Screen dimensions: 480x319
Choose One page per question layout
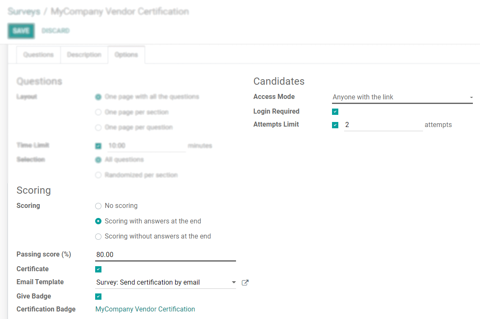click(x=98, y=127)
